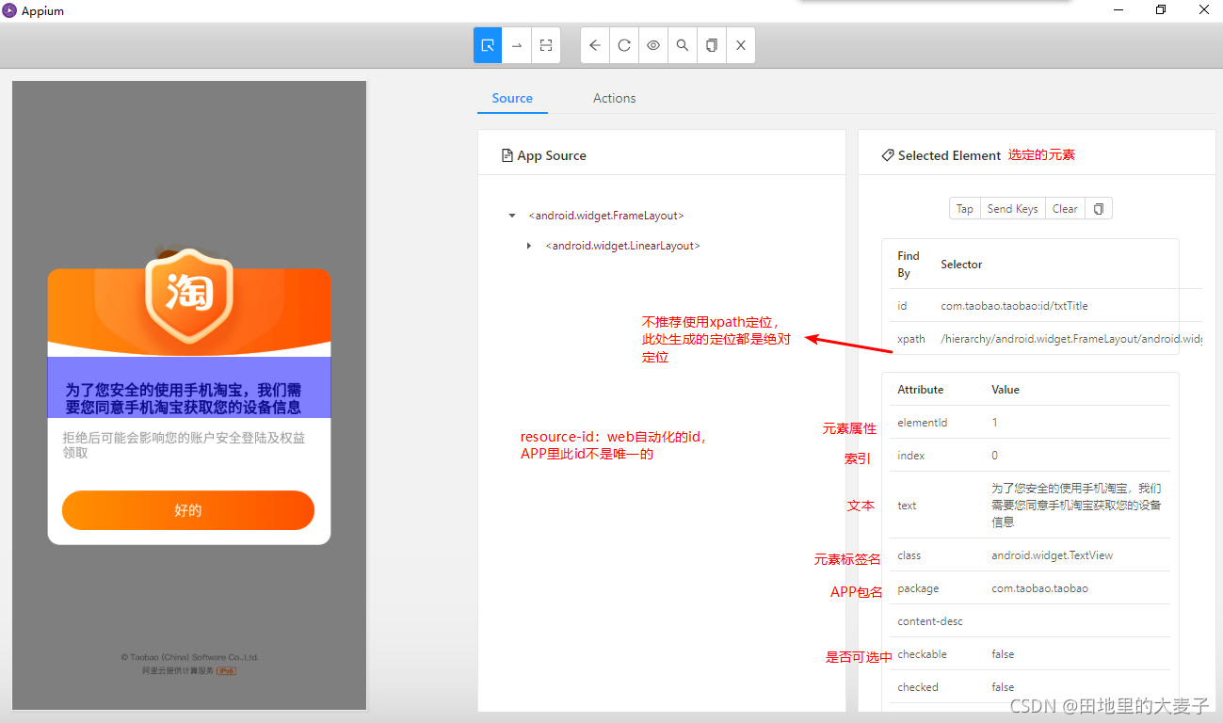Open the Source tab
This screenshot has width=1223, height=723.
coord(512,98)
